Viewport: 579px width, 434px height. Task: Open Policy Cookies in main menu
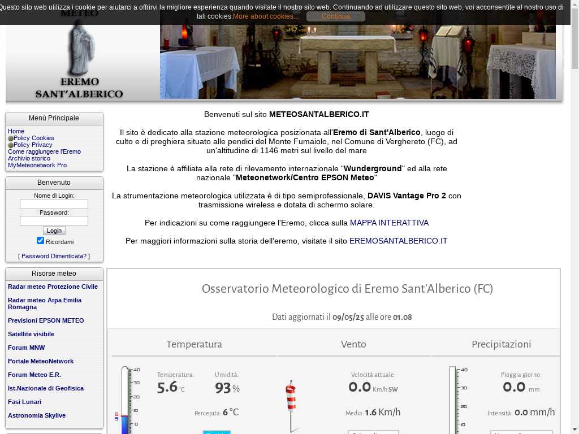point(33,138)
